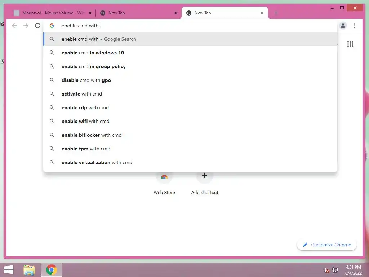The image size is (369, 277).
Task: Close the Mountvol tab
Action: pyautogui.click(x=90, y=13)
